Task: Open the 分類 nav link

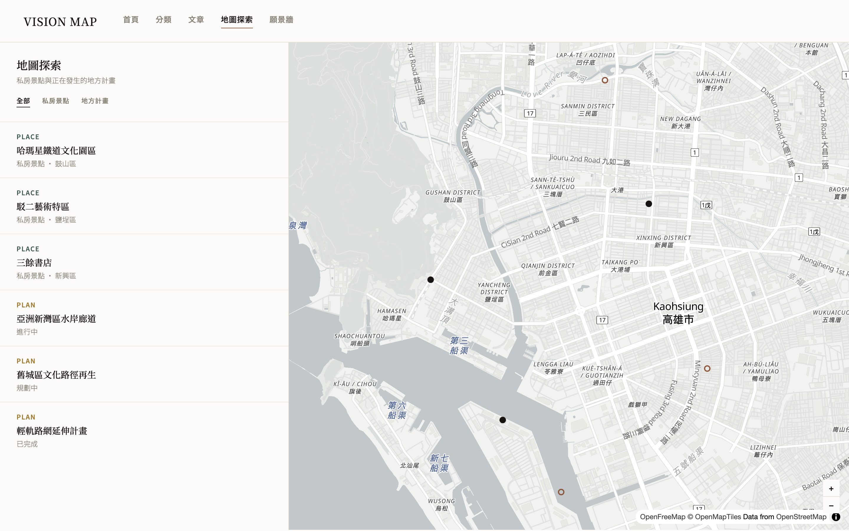Action: [x=164, y=20]
